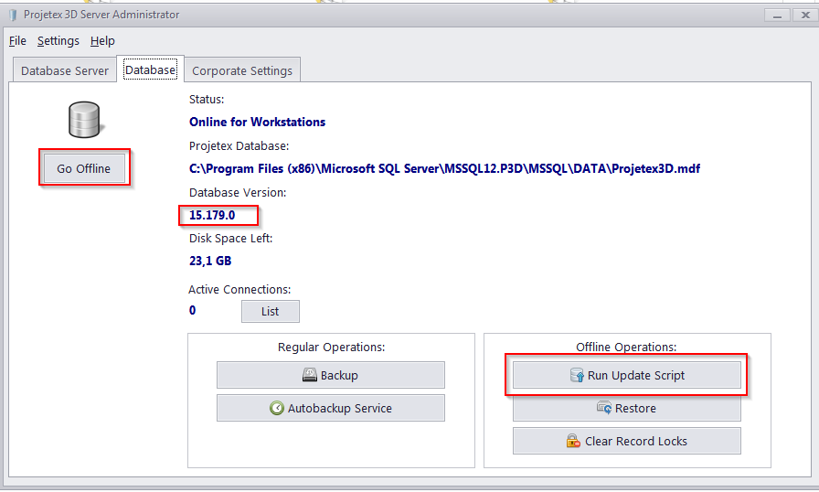Close the Server Administrator window
This screenshot has width=819, height=492.
point(805,16)
